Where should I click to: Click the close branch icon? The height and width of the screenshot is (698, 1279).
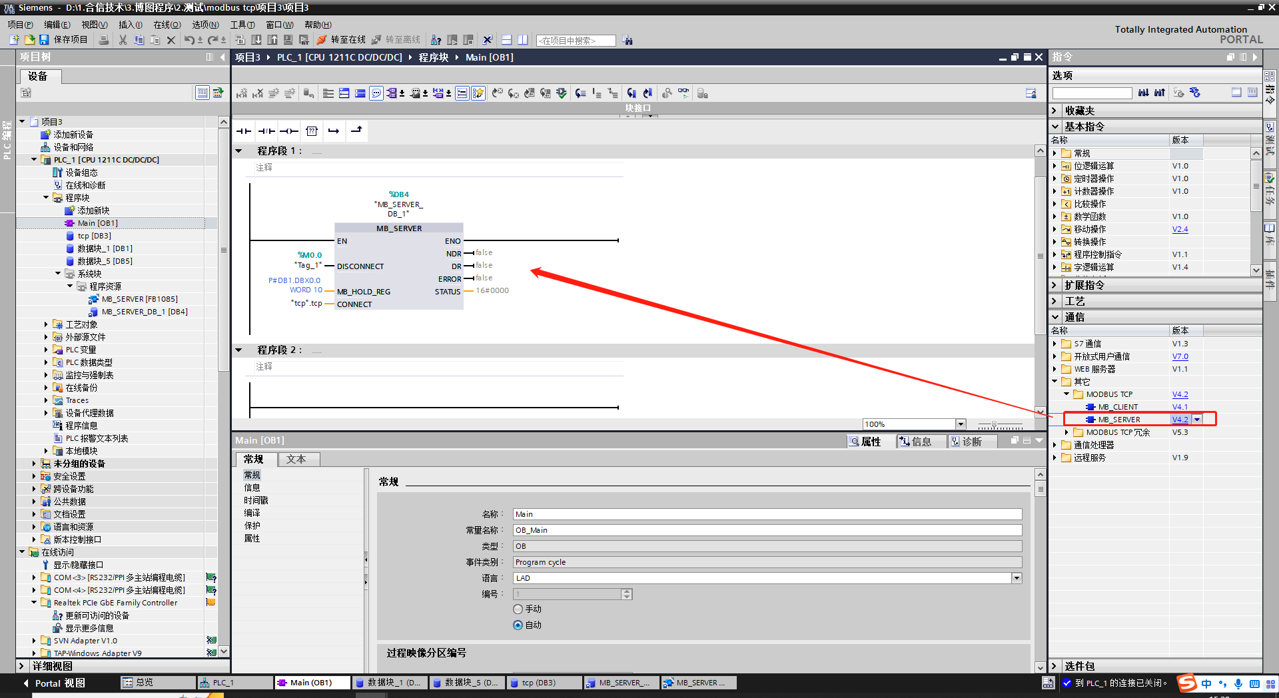coord(356,131)
